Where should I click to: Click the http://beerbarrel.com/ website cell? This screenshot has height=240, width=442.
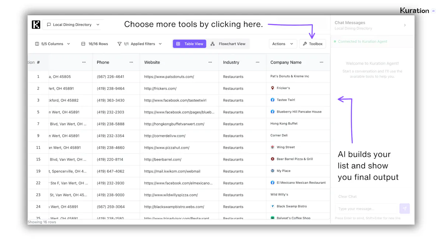(x=163, y=159)
